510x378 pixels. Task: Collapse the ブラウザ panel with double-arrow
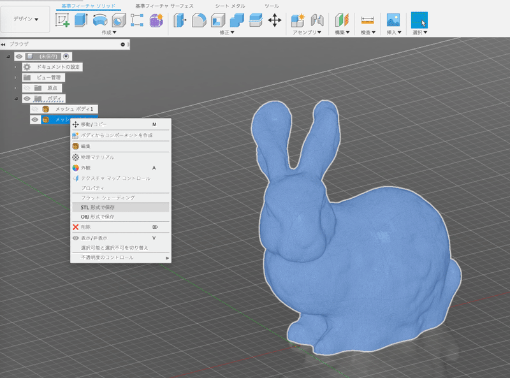coord(4,45)
